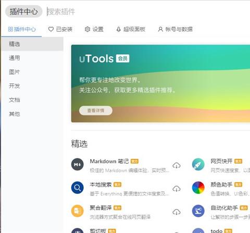Open the 聚合翻译 plugin title

point(101,208)
